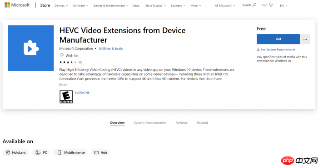The image size is (318, 165).
Task: Click the app title heading
Action: coord(122,35)
